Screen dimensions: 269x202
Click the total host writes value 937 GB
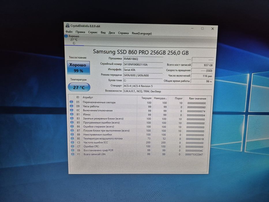pyautogui.click(x=203, y=65)
